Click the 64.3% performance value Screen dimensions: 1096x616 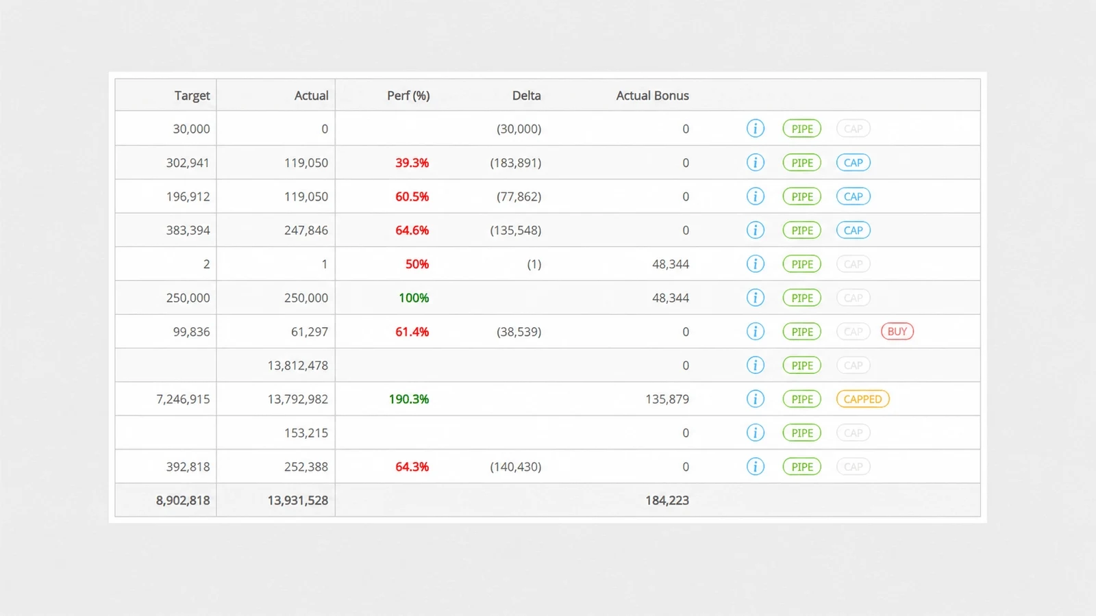[412, 467]
